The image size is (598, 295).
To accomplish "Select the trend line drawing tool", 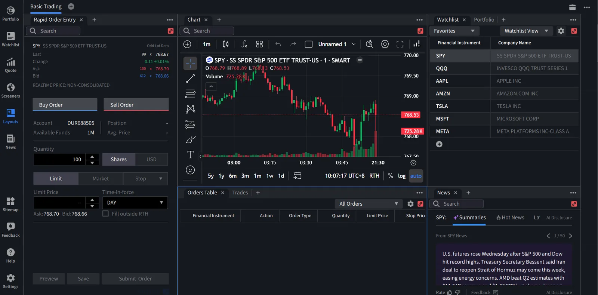I will [x=190, y=79].
